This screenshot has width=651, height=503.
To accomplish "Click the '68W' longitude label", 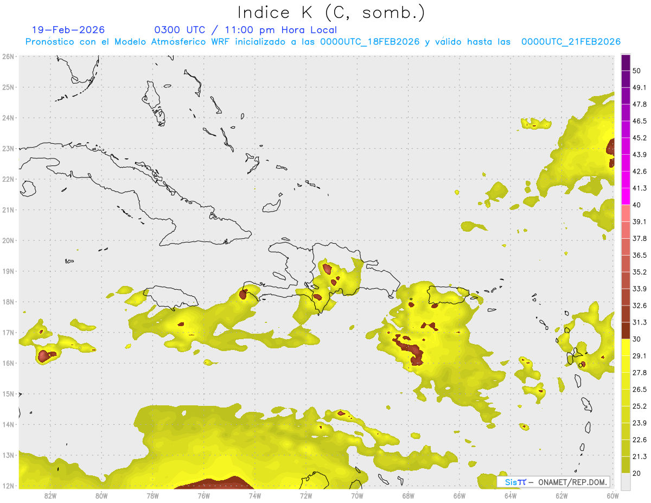I will pyautogui.click(x=408, y=495).
